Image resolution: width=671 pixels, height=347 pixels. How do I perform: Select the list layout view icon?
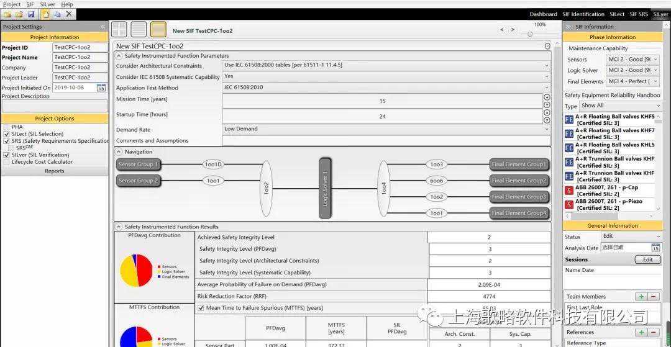point(139,29)
